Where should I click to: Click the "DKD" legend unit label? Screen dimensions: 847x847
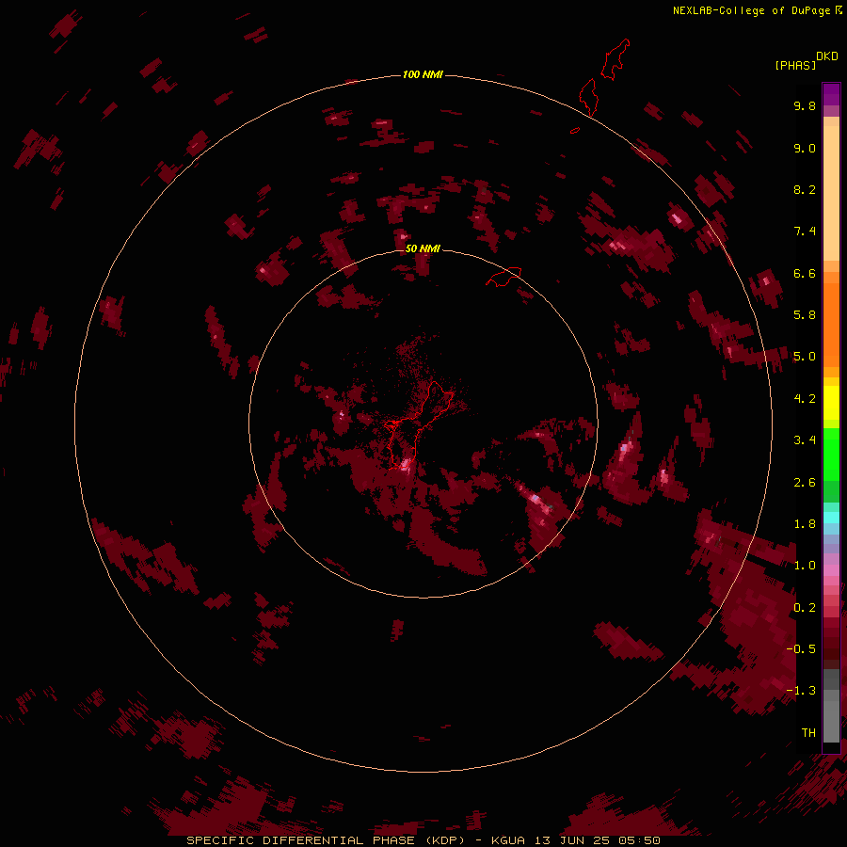tap(826, 56)
